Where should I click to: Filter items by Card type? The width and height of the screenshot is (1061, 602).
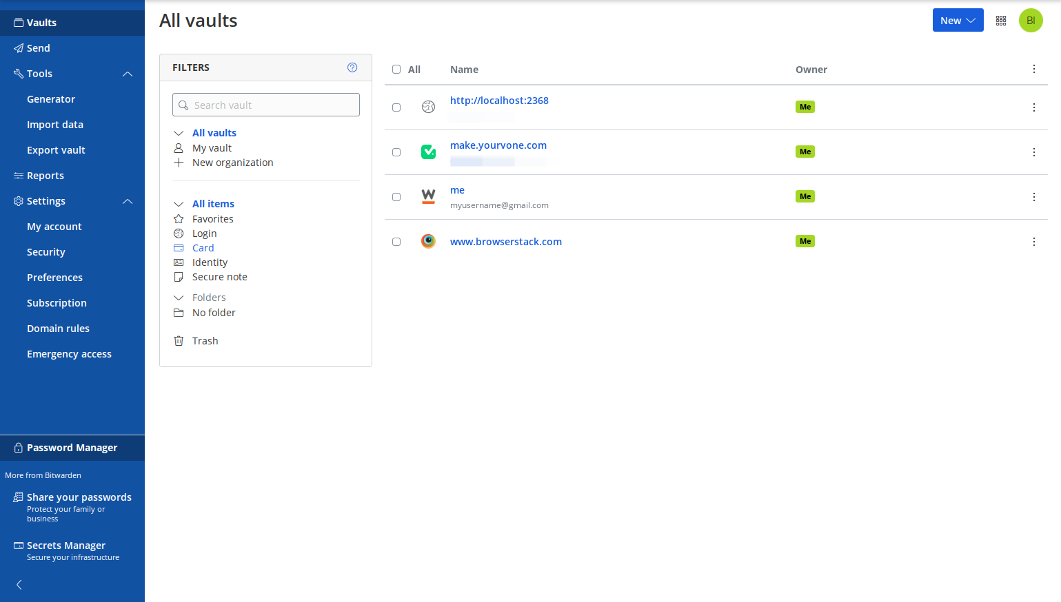coord(203,248)
